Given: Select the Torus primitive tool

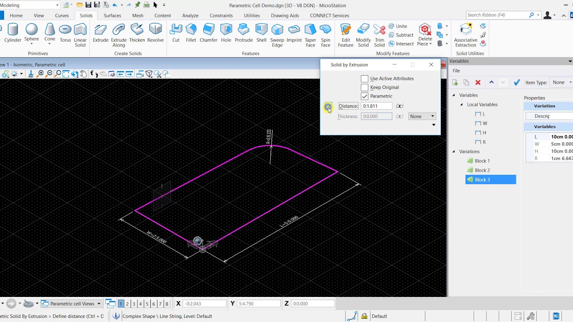Looking at the screenshot, I should point(65,34).
